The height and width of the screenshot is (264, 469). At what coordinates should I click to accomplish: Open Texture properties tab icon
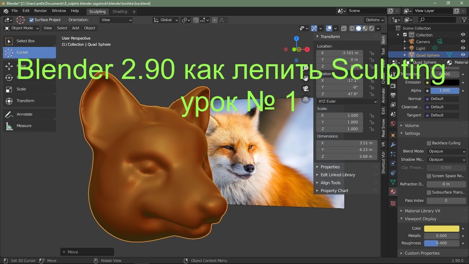[x=393, y=203]
